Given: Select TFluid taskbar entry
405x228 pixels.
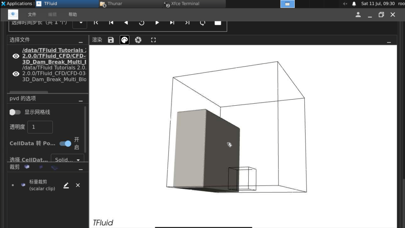Looking at the screenshot, I should point(67,4).
